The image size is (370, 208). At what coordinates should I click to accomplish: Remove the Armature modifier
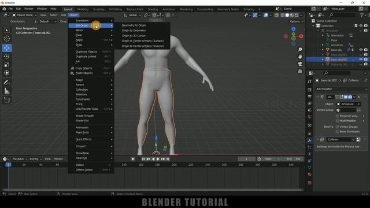pos(358,97)
